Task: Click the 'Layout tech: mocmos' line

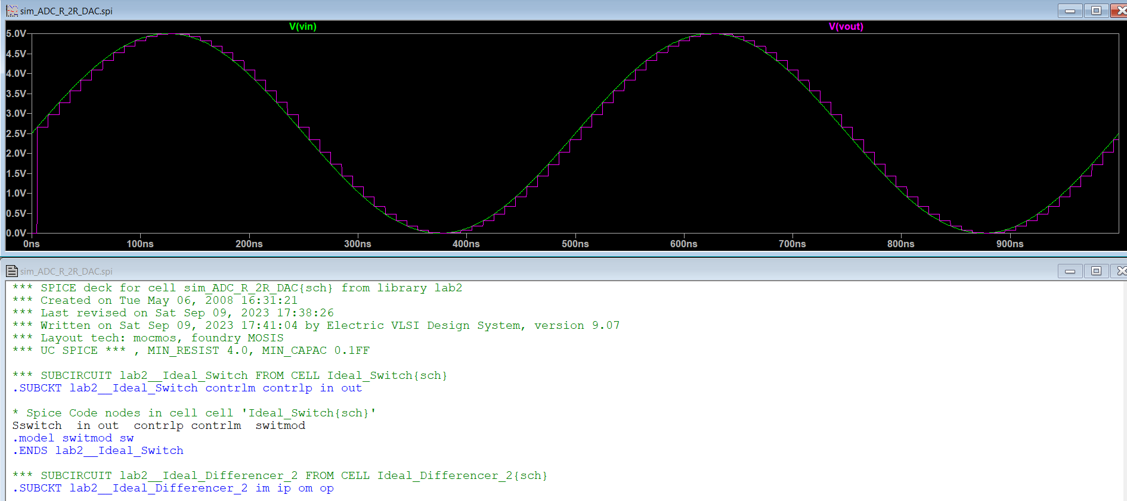Action: 148,338
